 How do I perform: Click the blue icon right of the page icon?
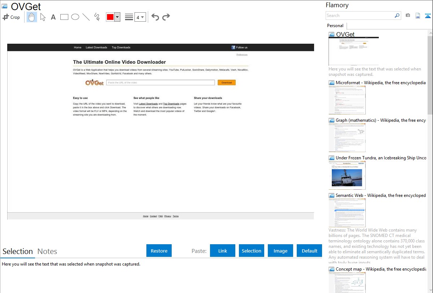pos(428,16)
